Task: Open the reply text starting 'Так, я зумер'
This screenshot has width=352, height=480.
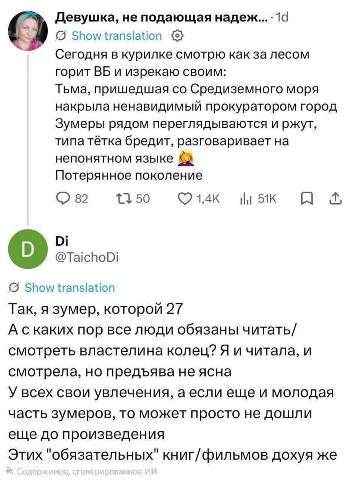Action: click(x=172, y=382)
